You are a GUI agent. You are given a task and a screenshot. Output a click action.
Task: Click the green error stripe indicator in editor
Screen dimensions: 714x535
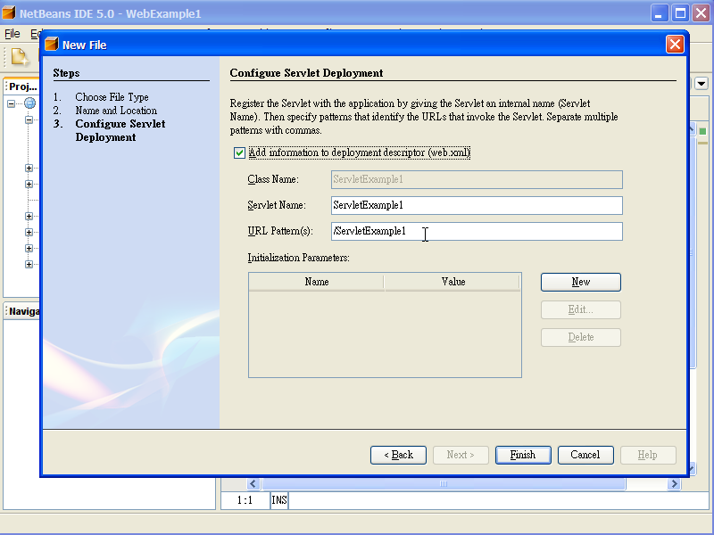pos(702,131)
